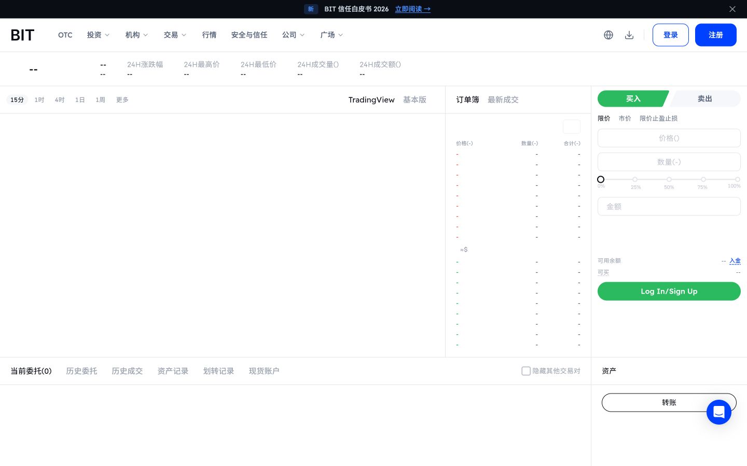Expand the 投资 dropdown menu

pos(99,35)
